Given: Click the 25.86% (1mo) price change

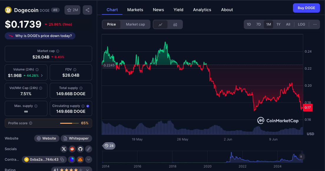Looking at the screenshot, I should [x=58, y=24].
